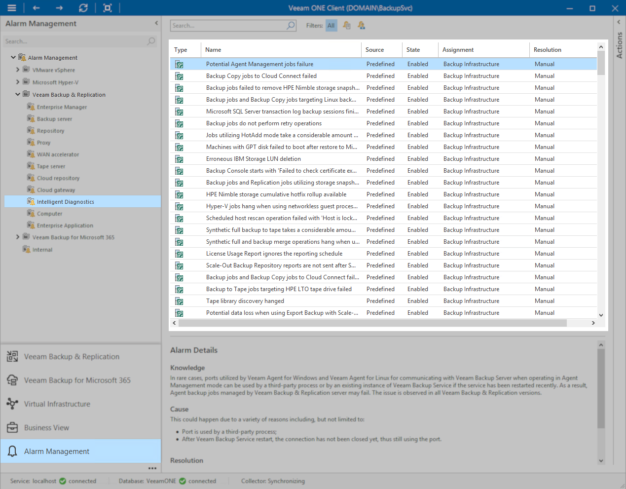The image size is (626, 489).
Task: Select Cloud repository tree item
Action: pyautogui.click(x=58, y=178)
